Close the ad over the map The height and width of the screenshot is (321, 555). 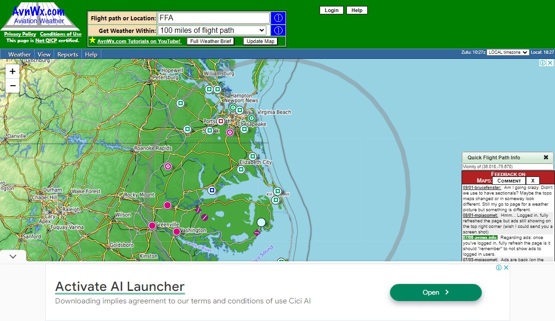(550, 63)
